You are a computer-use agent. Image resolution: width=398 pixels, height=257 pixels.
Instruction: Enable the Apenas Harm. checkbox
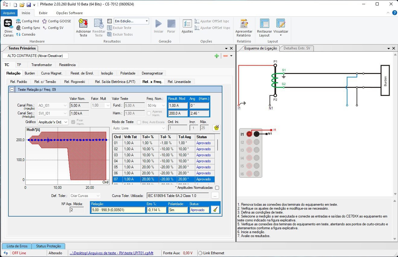pos(149,113)
